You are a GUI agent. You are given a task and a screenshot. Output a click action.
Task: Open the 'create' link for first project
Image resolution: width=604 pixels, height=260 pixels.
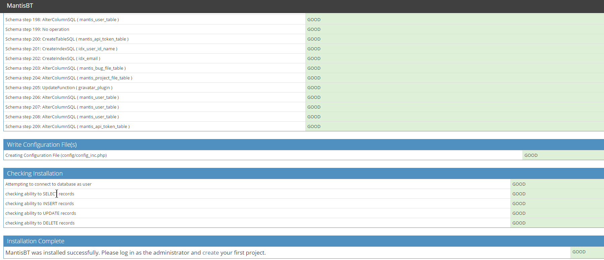click(x=210, y=253)
